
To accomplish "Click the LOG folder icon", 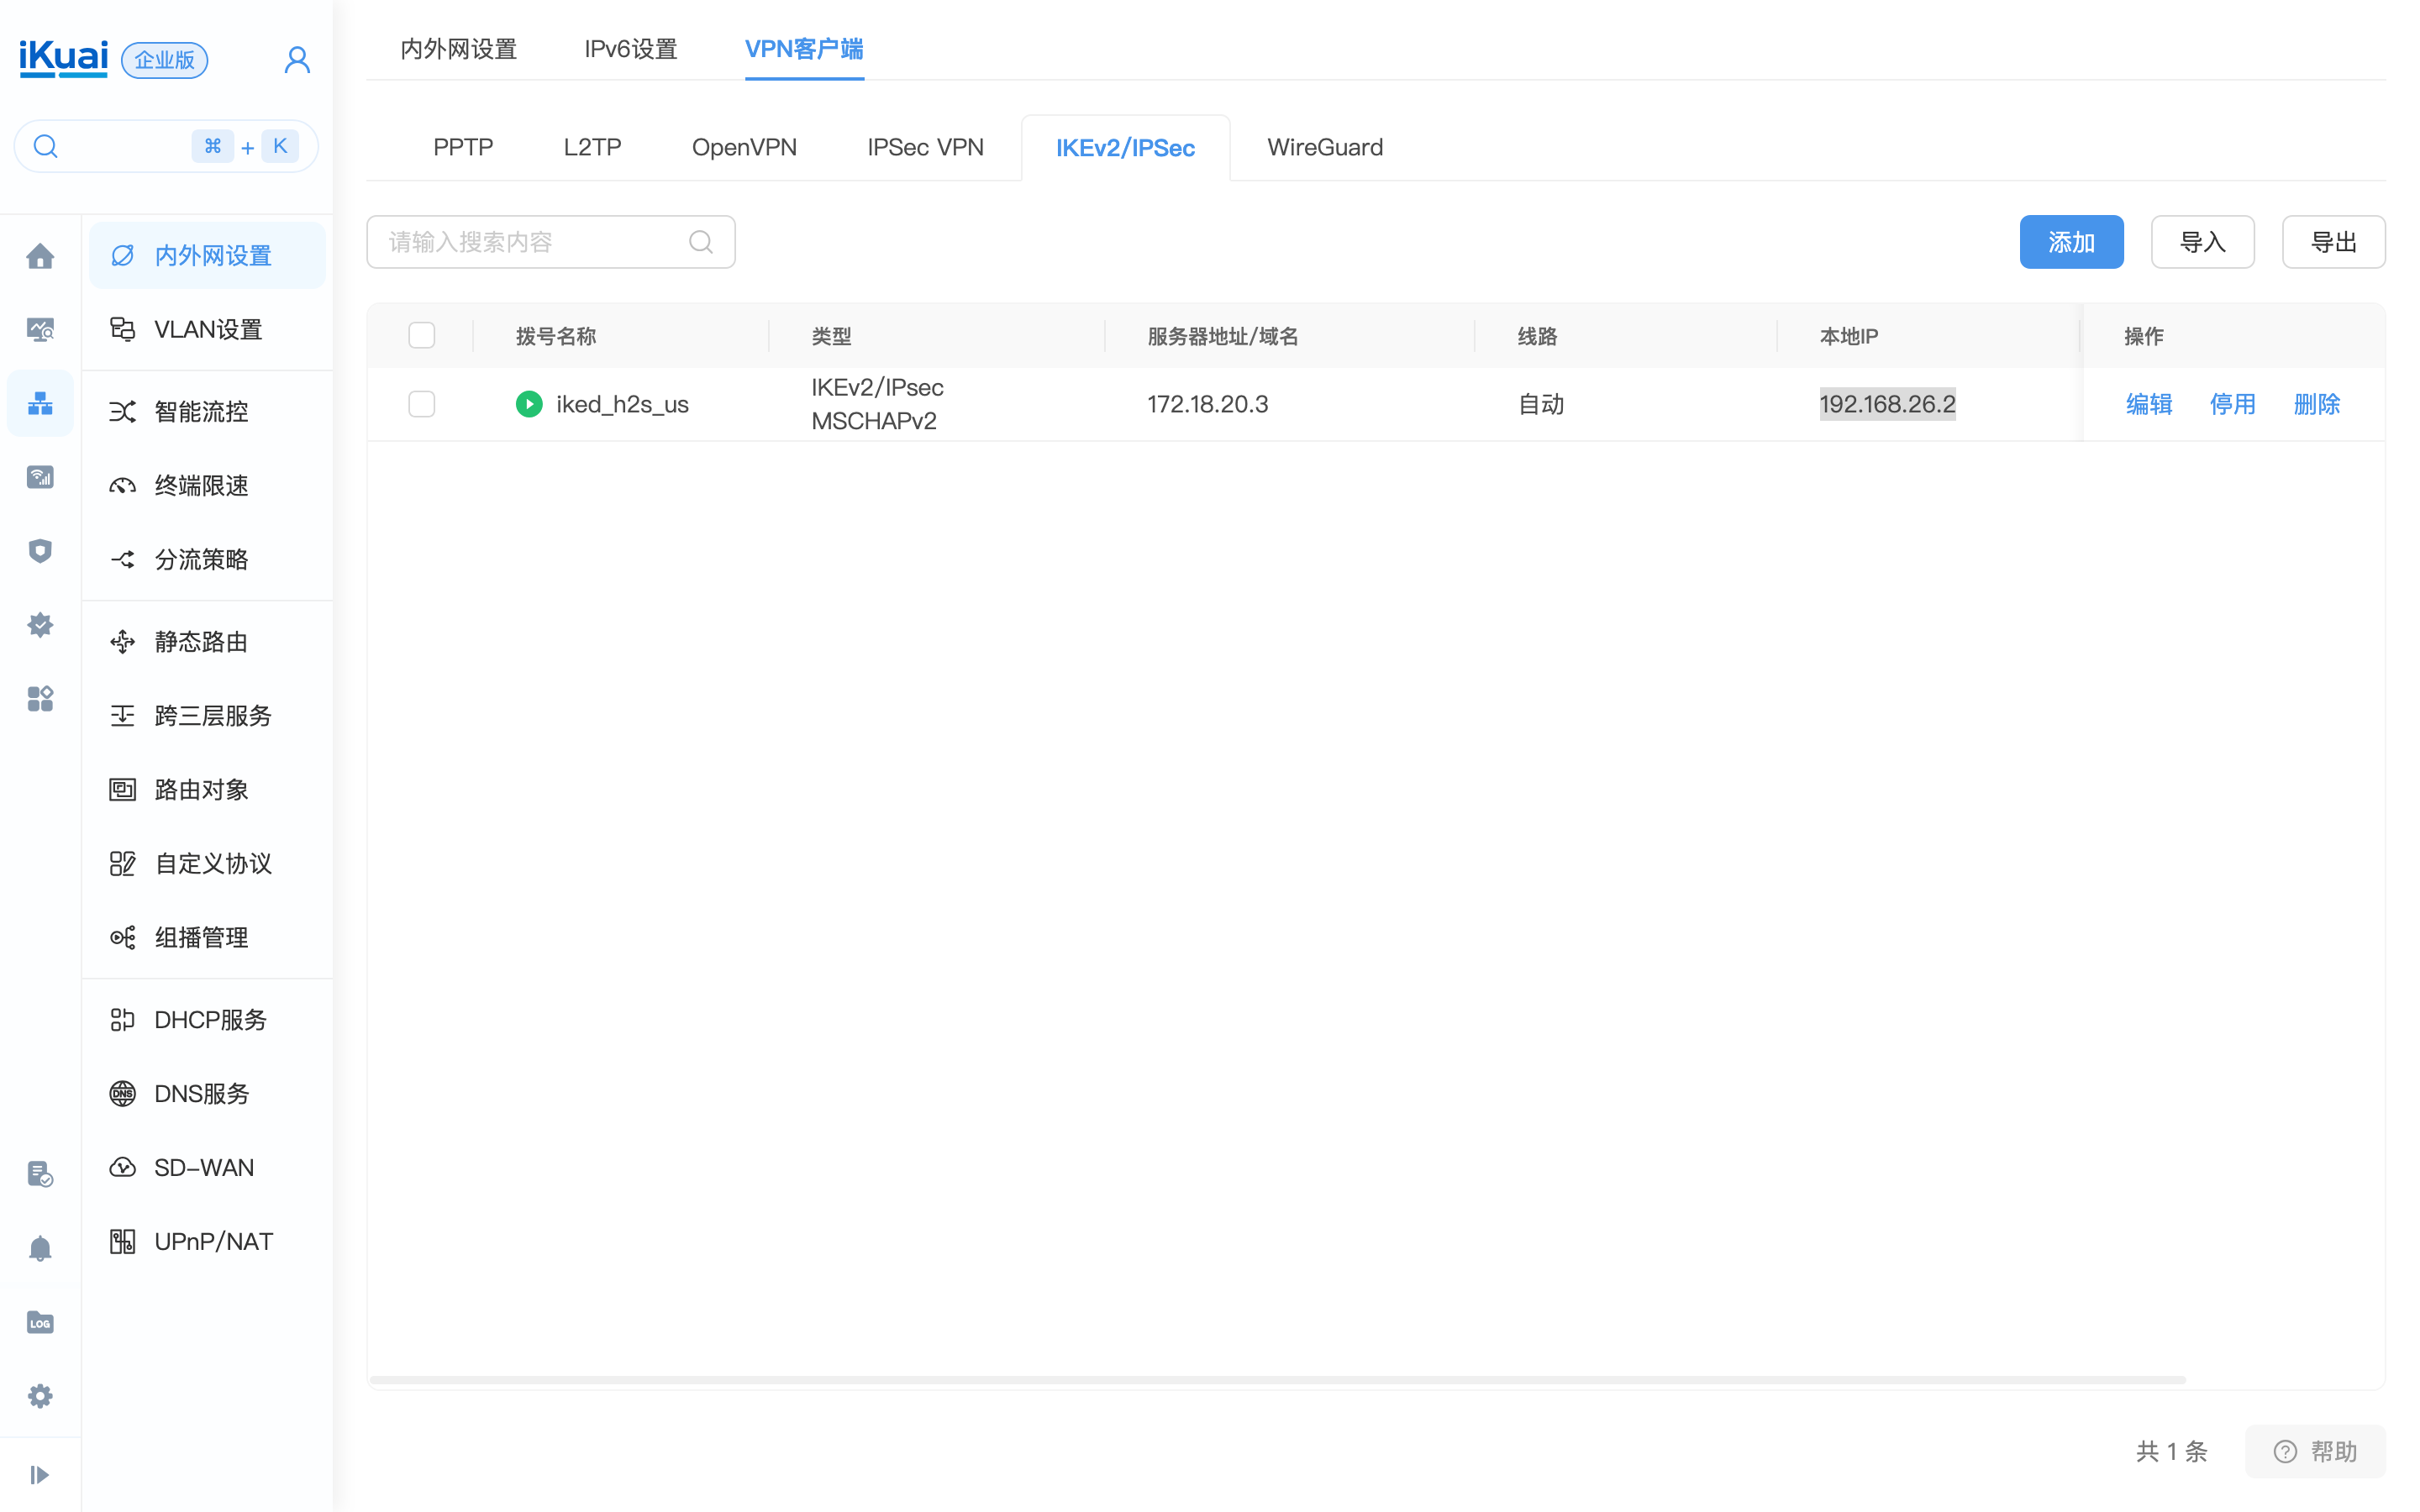I will 40,1322.
